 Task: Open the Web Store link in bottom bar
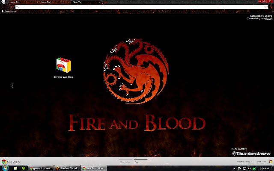tap(265, 162)
